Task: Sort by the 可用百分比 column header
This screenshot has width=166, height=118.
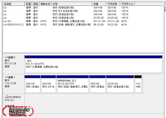Action: 127,4
